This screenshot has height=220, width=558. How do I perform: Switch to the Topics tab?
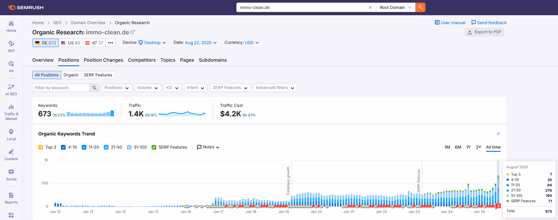click(x=168, y=60)
